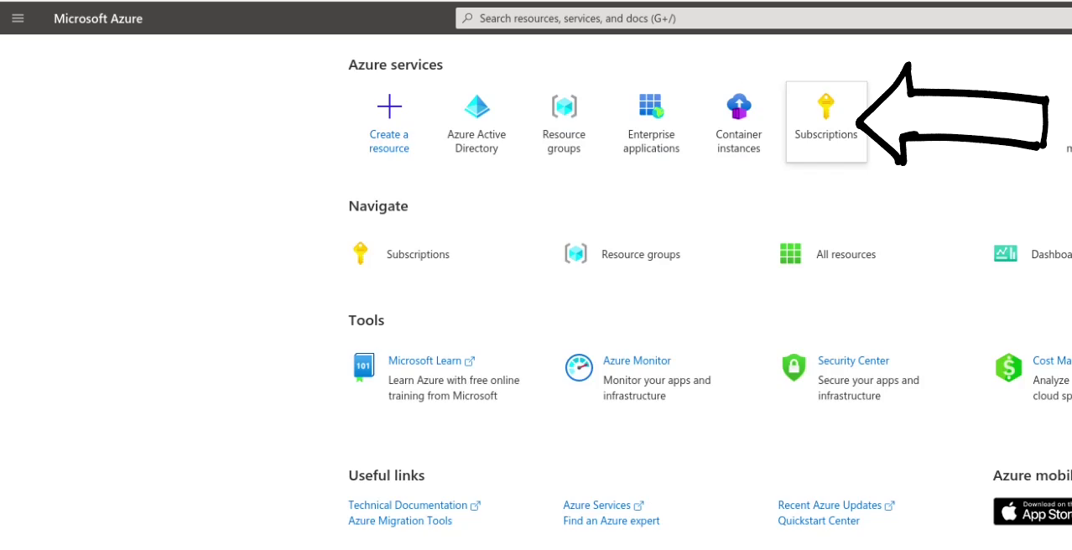
Task: Open the Subscriptions key icon in Azure services
Action: (x=825, y=106)
